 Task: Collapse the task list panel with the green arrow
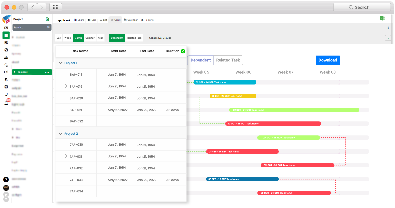183,51
